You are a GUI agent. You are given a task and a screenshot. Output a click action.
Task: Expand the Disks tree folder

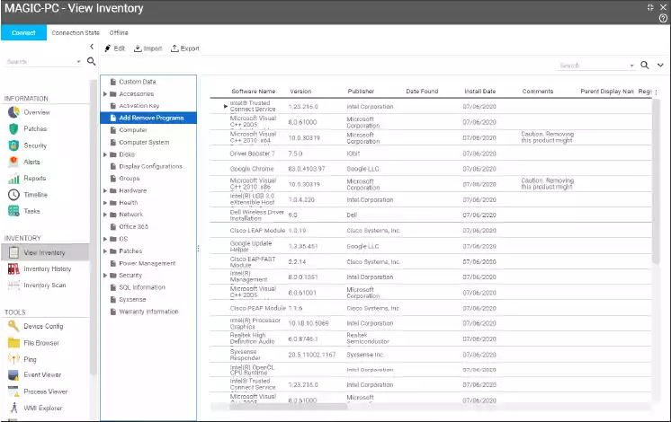pyautogui.click(x=105, y=154)
